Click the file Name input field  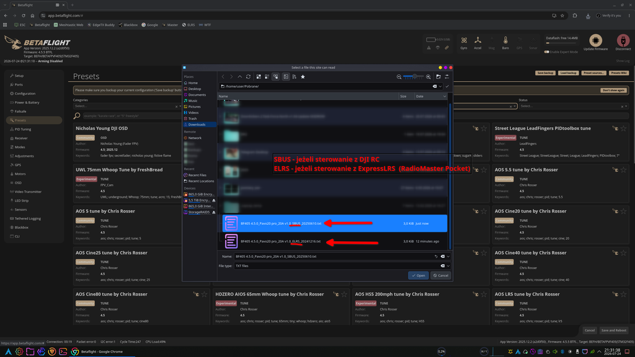pyautogui.click(x=334, y=256)
